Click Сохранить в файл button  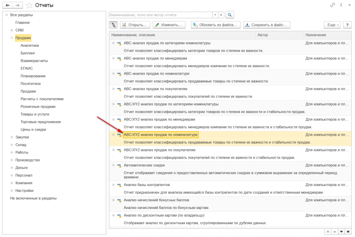tap(267, 25)
